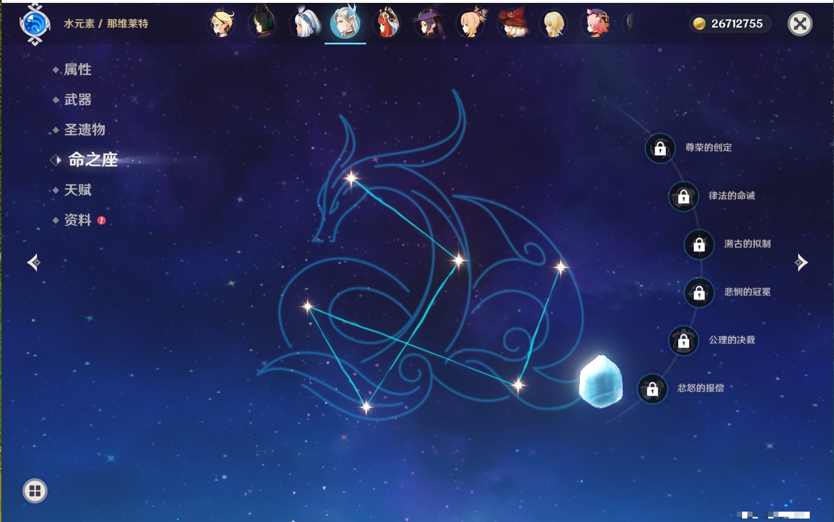Click the glowing crystal beside the constellation
Image resolution: width=834 pixels, height=522 pixels.
point(601,381)
